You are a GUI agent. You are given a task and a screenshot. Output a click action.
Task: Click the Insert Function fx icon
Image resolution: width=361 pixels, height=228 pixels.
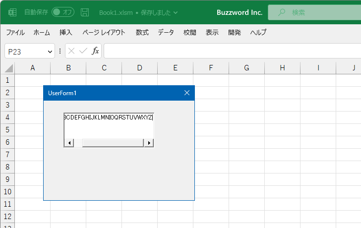click(95, 51)
